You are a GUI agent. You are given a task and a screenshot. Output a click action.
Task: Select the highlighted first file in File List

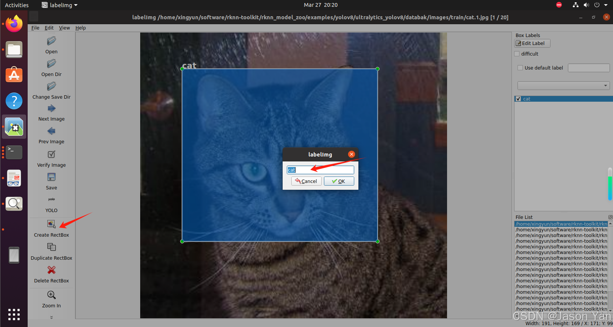[x=561, y=224]
